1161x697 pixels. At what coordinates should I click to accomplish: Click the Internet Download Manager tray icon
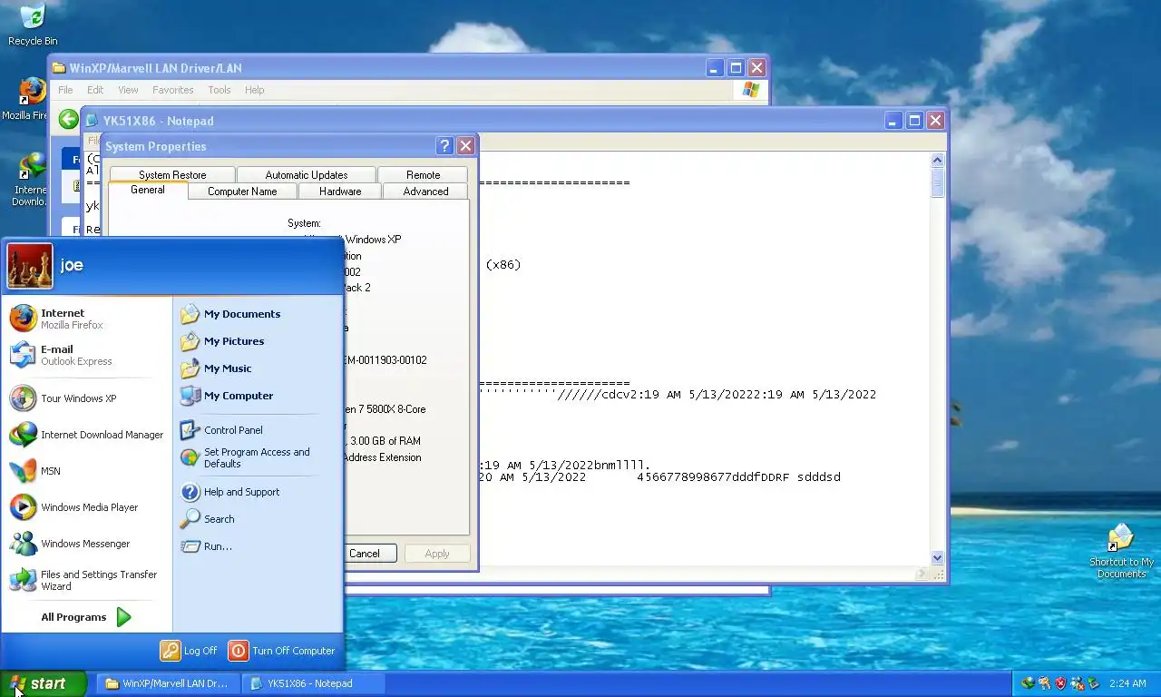(x=1029, y=683)
